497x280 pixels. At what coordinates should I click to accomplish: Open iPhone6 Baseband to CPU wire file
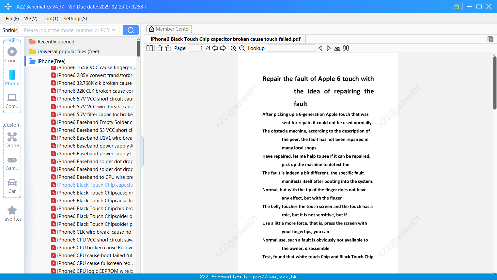[x=92, y=177]
